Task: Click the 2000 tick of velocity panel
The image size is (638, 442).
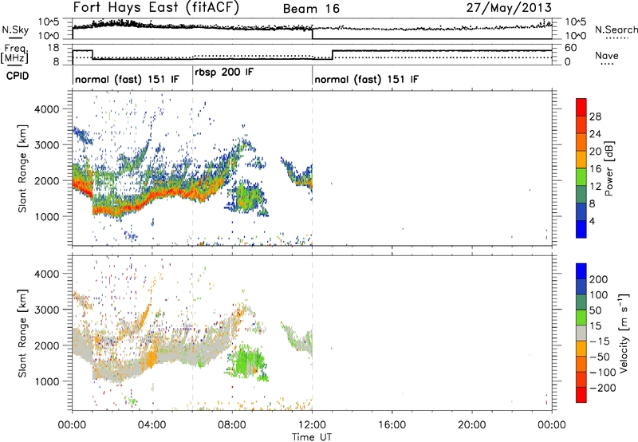Action: (46, 346)
